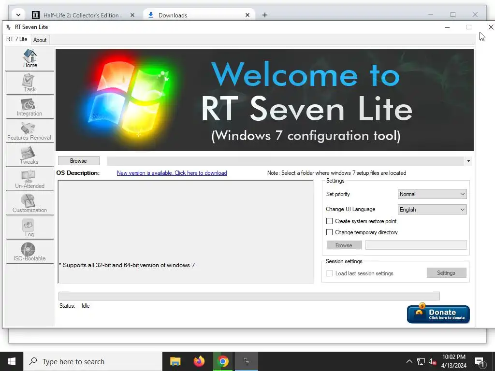Open the Un-Attended section
The height and width of the screenshot is (371, 495).
click(29, 180)
